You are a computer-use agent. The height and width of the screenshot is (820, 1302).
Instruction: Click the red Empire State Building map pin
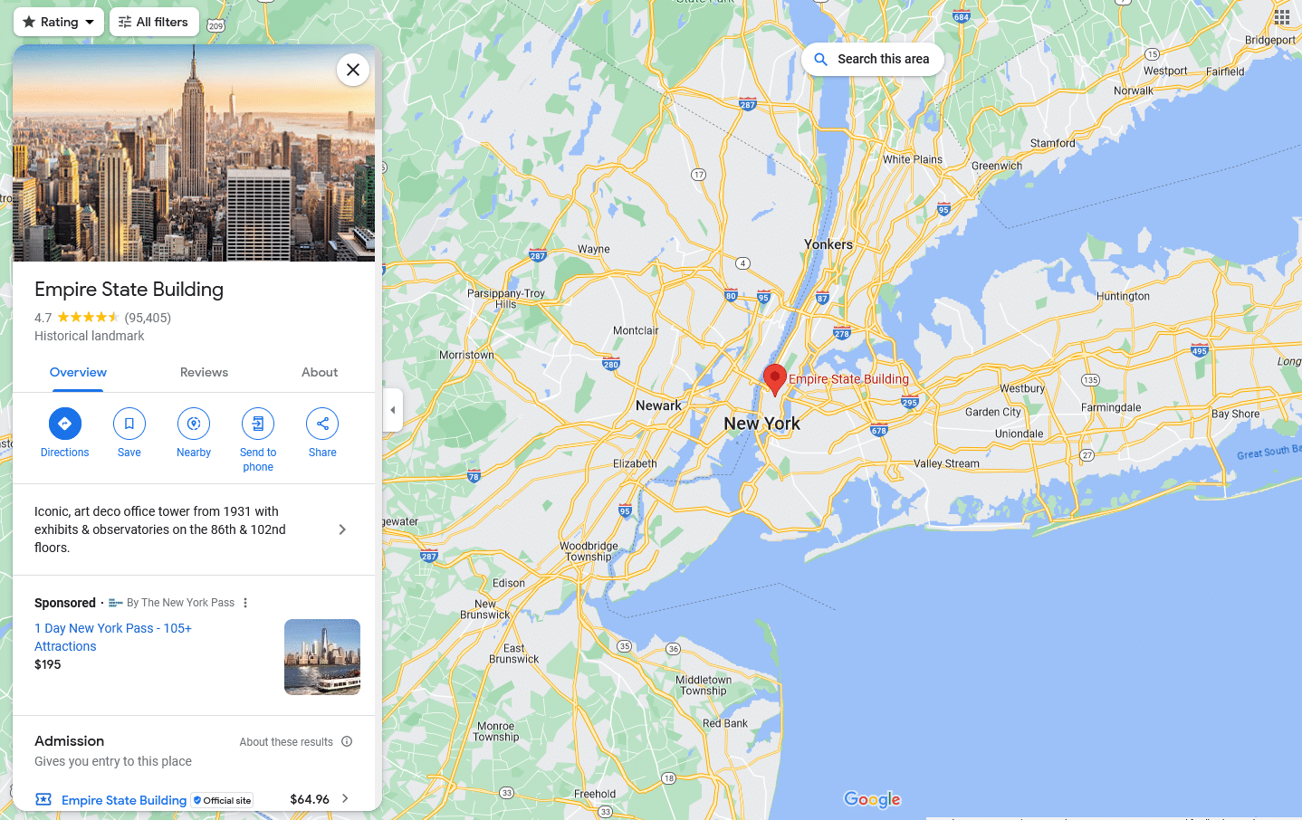click(775, 380)
